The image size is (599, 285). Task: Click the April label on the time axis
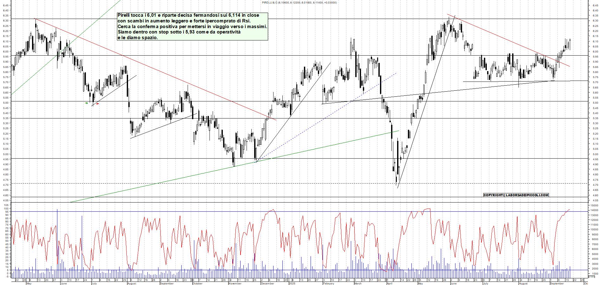click(390, 283)
